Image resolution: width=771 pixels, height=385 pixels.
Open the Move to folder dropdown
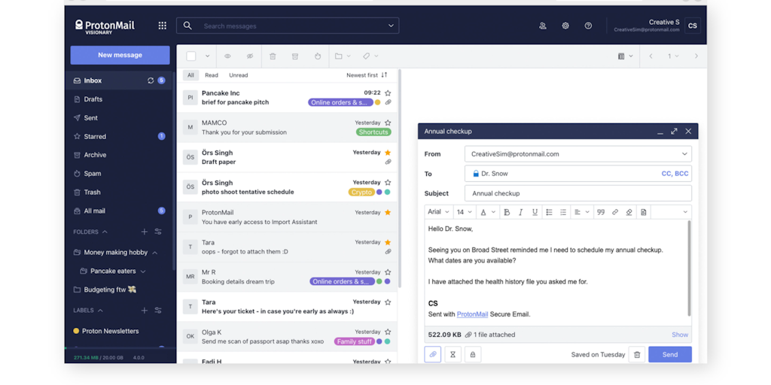(x=343, y=56)
